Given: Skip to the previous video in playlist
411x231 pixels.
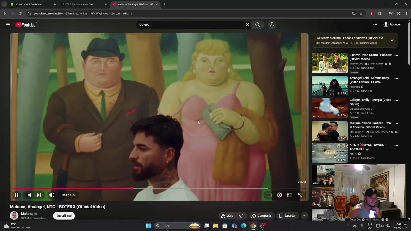Looking at the screenshot, I should coord(29,195).
